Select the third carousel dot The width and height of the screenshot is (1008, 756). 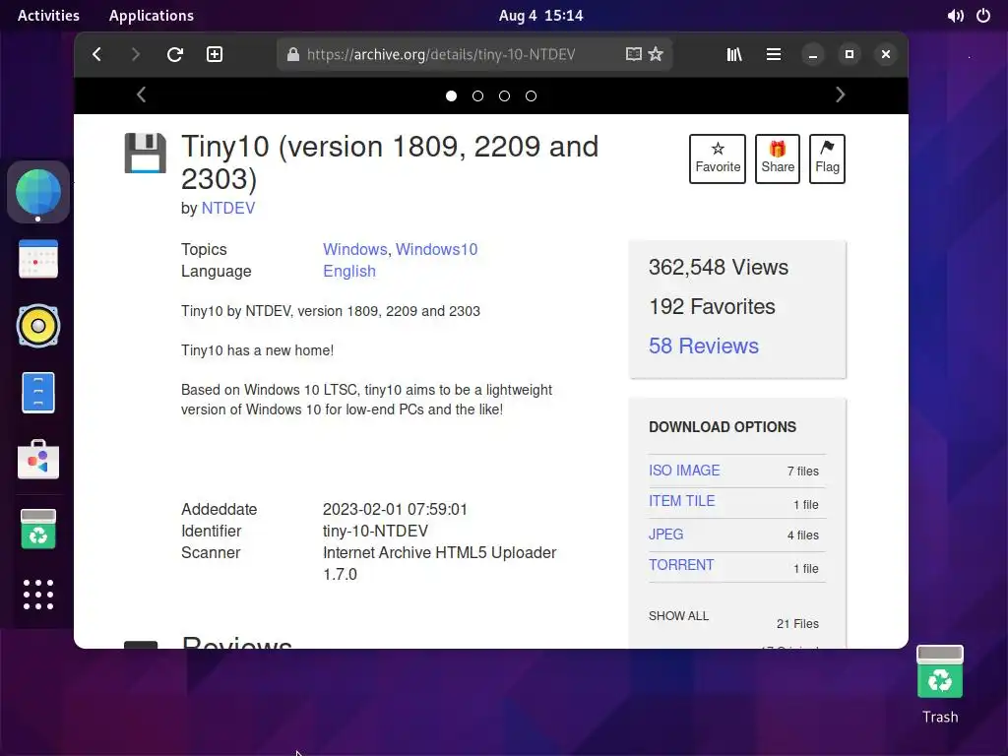tap(505, 95)
